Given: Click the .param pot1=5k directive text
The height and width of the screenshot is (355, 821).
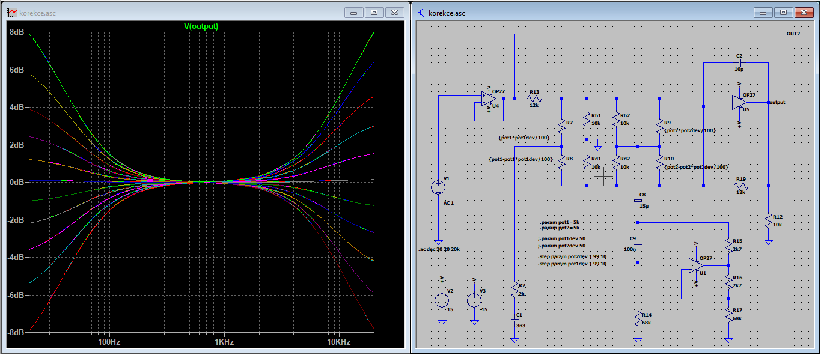Looking at the screenshot, I should (560, 222).
